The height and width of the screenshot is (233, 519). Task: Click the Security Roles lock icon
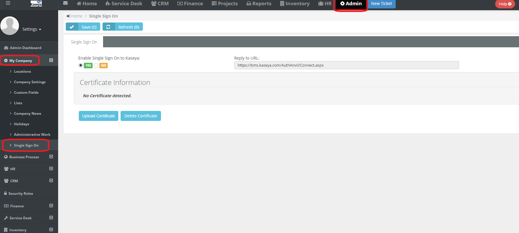click(6, 193)
